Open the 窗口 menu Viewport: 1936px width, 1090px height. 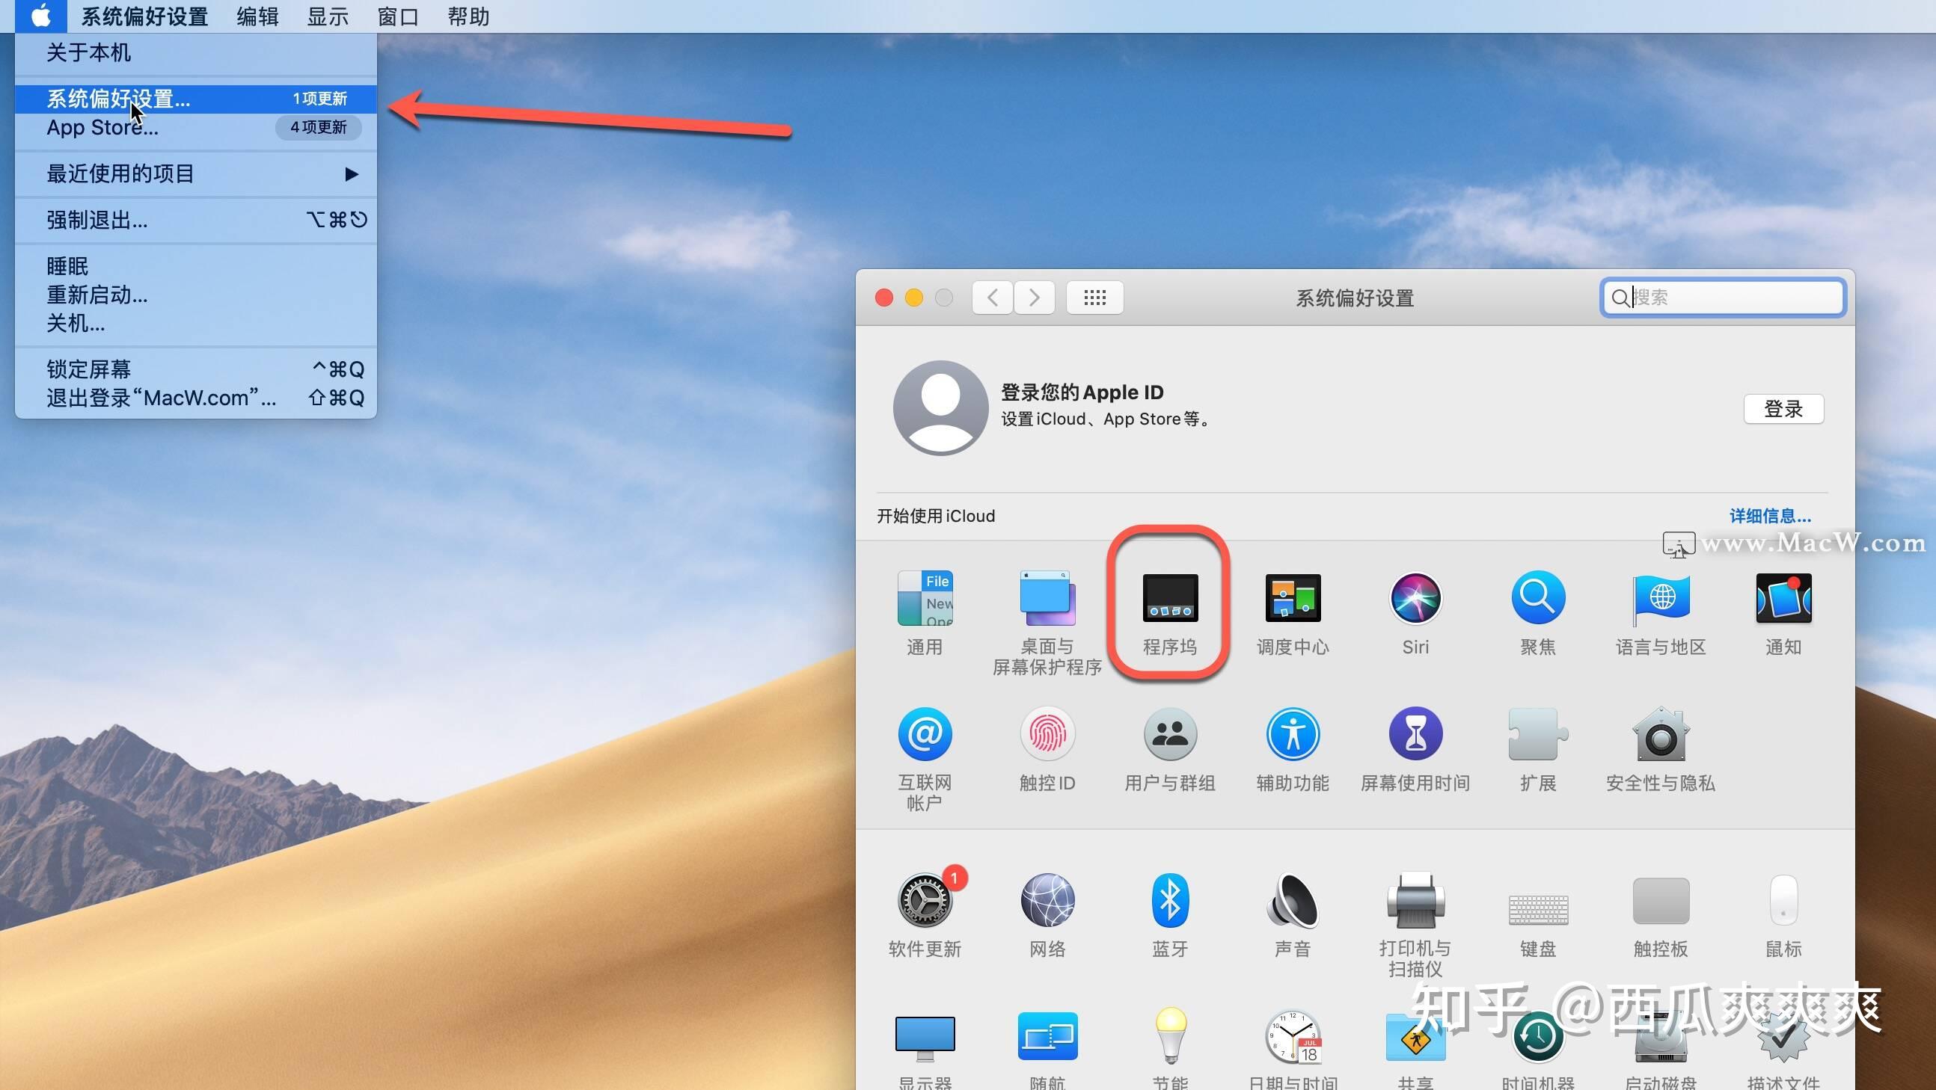[397, 16]
